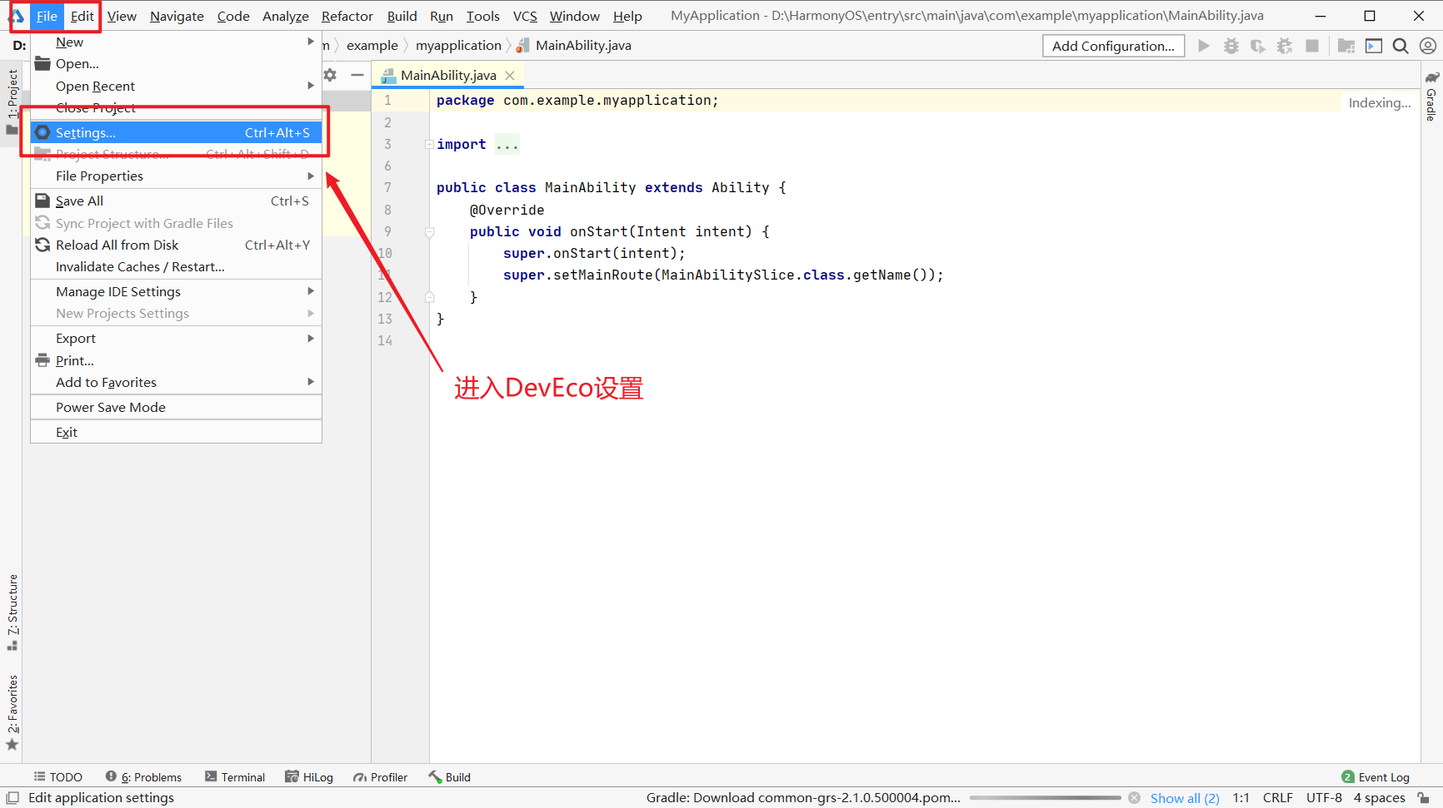
Task: Expand Open Recent submenu
Action: (176, 86)
